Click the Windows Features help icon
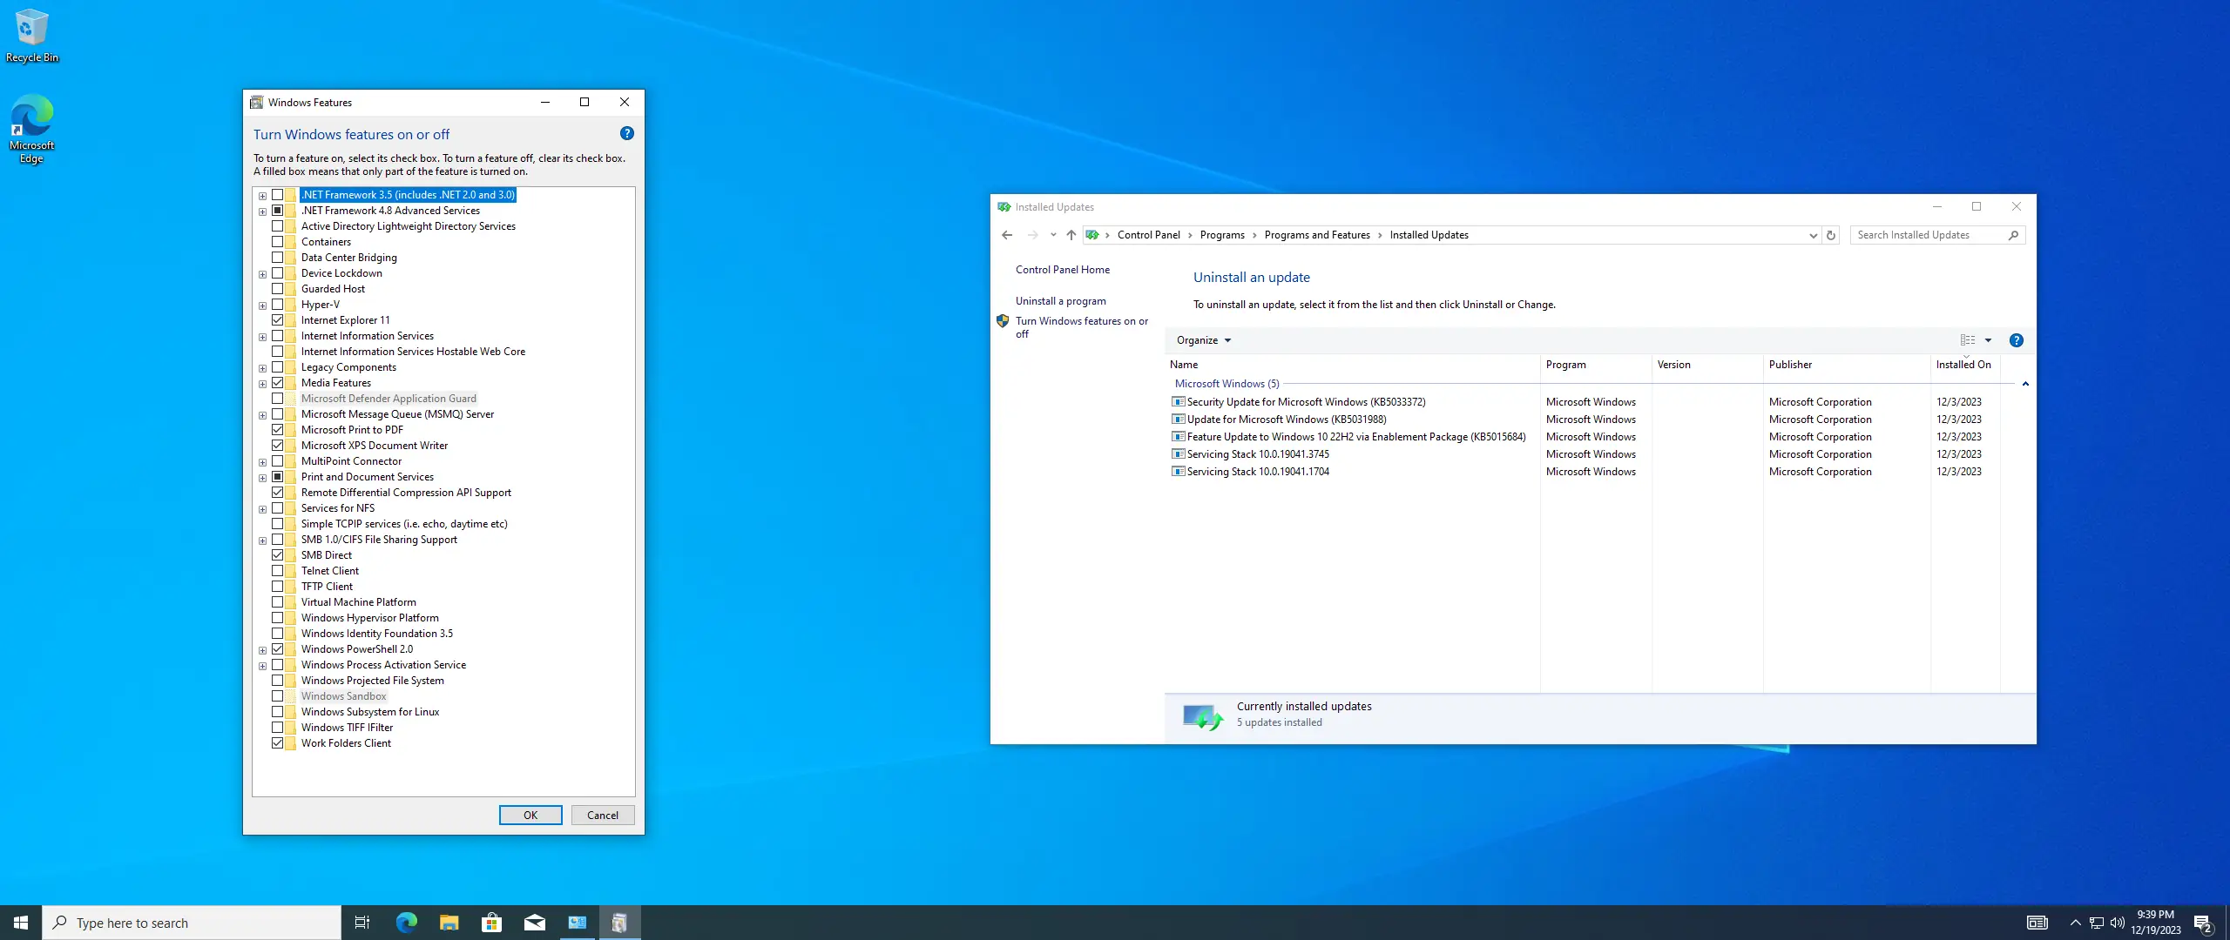 coord(626,133)
